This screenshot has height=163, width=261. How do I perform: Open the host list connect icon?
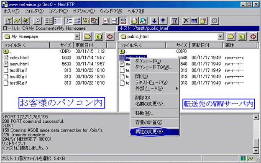coord(8,21)
